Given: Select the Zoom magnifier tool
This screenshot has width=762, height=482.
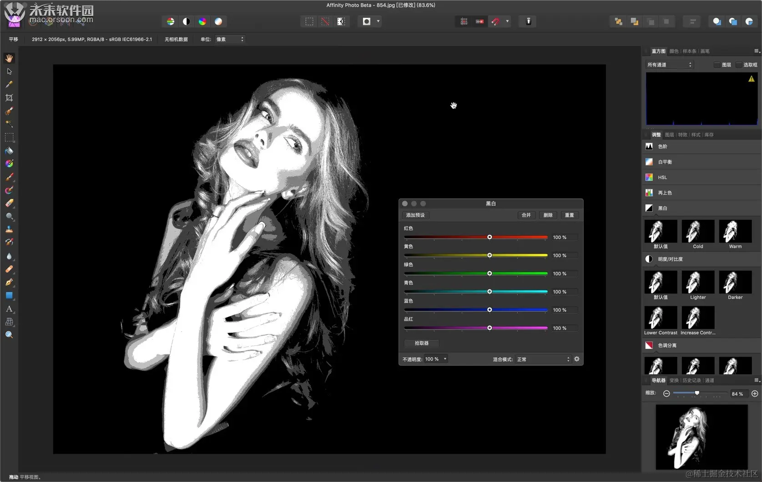Looking at the screenshot, I should [9, 335].
